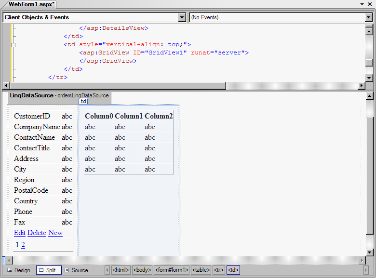Select the <td> tag navigator item
This screenshot has width=376, height=278.
(x=233, y=270)
